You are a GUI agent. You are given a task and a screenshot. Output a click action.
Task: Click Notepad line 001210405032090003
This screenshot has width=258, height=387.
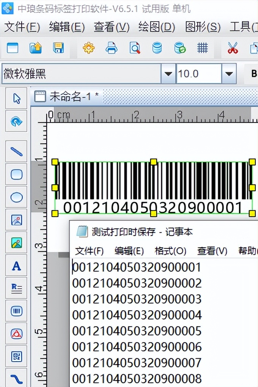(137, 299)
